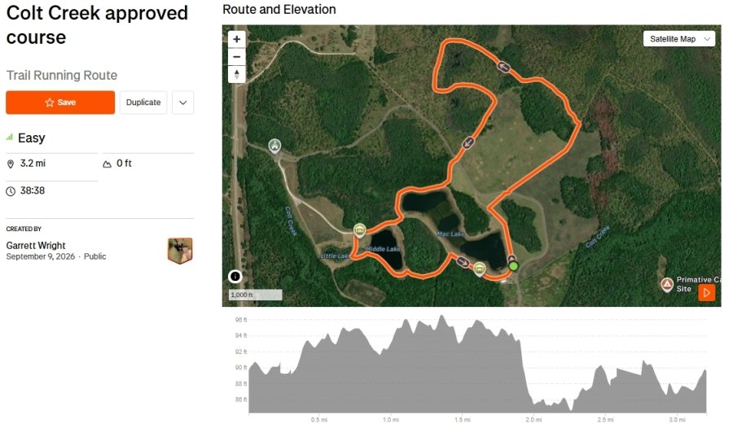Open the Satellite Map dropdown
This screenshot has height=433, width=733.
(679, 39)
